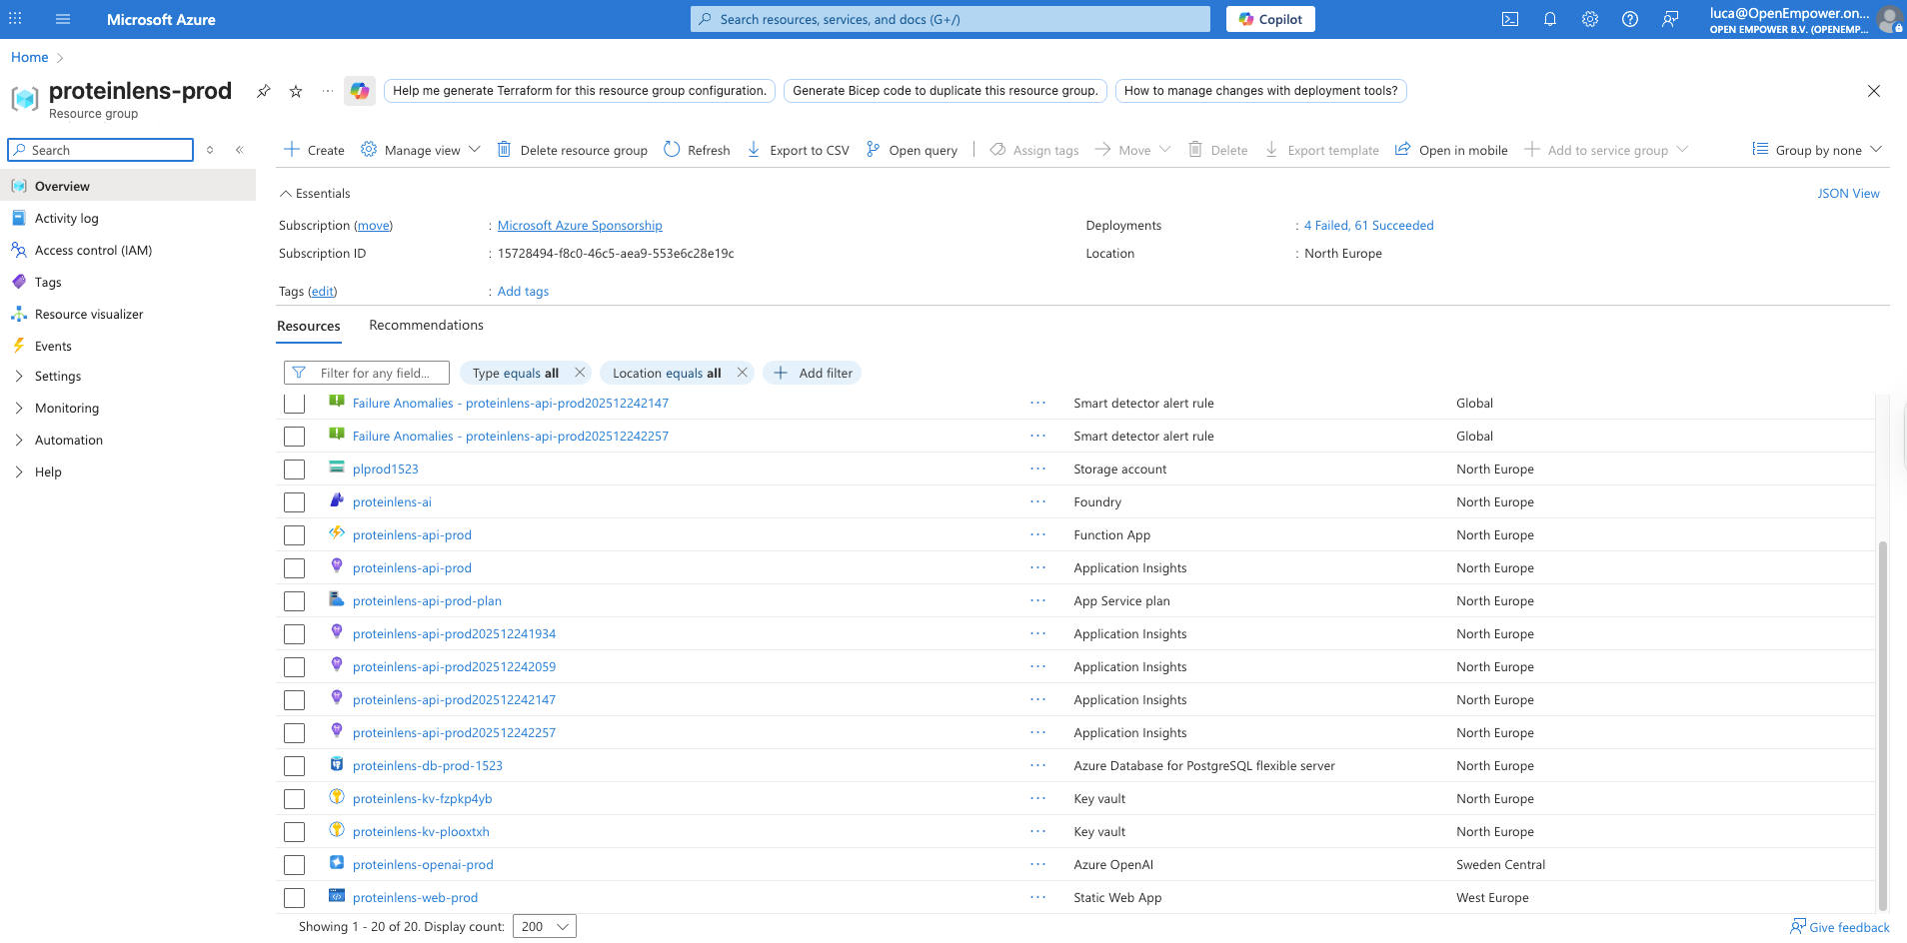Launch Copilot from the top bar
This screenshot has height=943, width=1907.
point(1269,18)
